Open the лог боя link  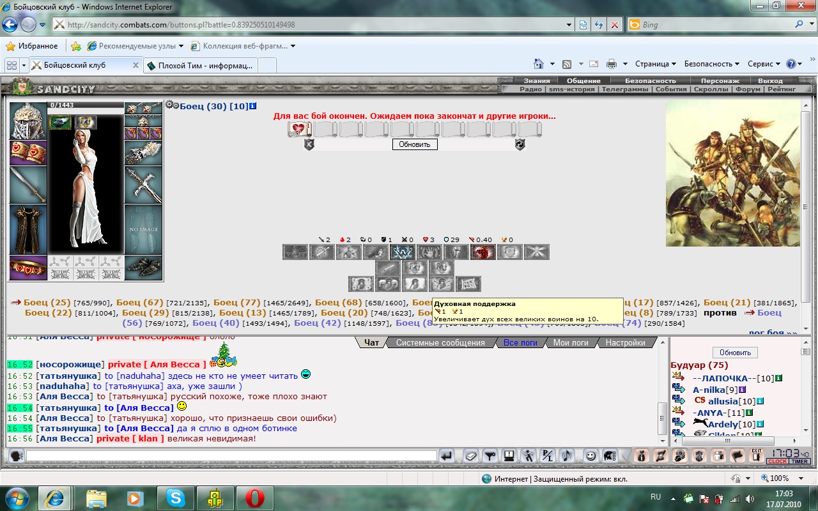tap(773, 333)
